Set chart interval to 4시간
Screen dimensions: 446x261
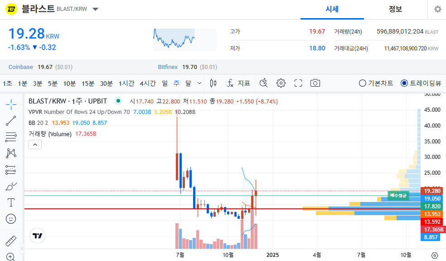148,83
